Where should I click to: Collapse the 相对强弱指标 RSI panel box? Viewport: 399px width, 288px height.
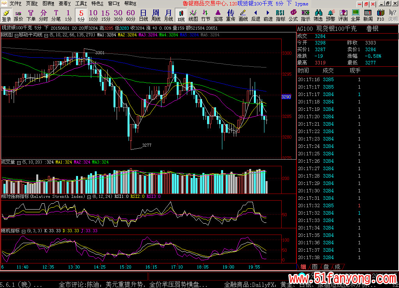89,197
